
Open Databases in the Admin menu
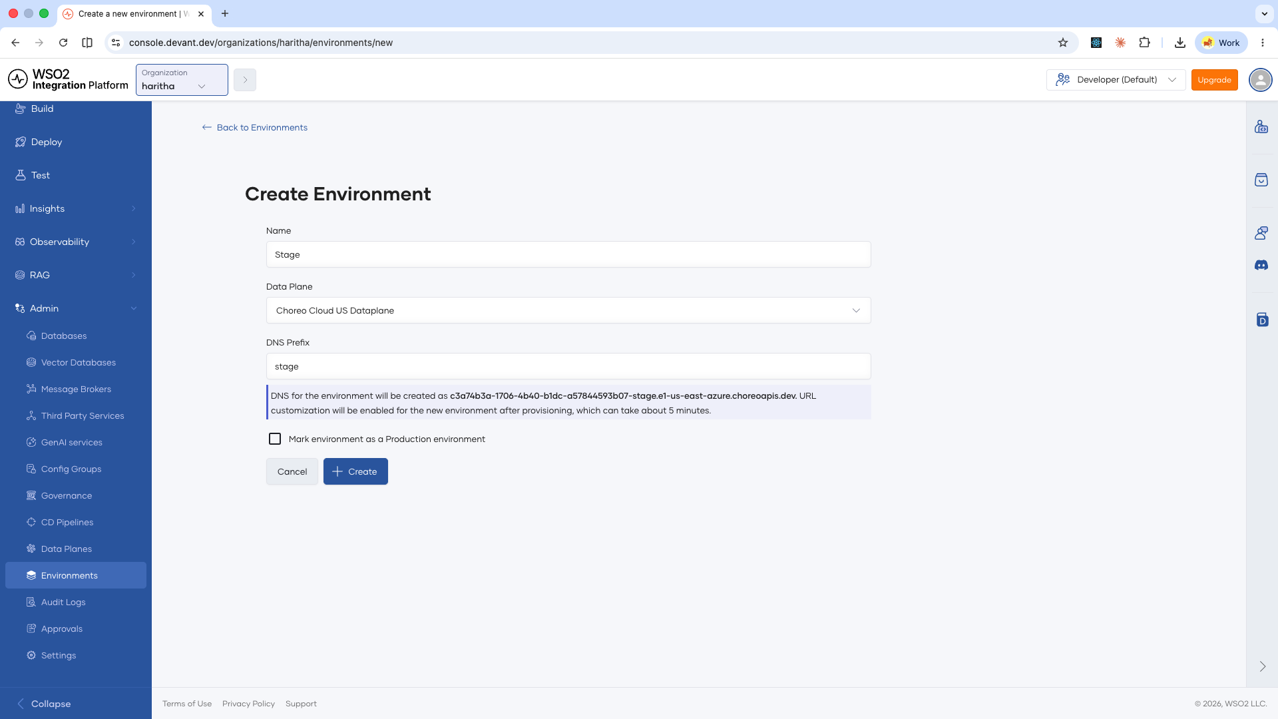[76, 336]
